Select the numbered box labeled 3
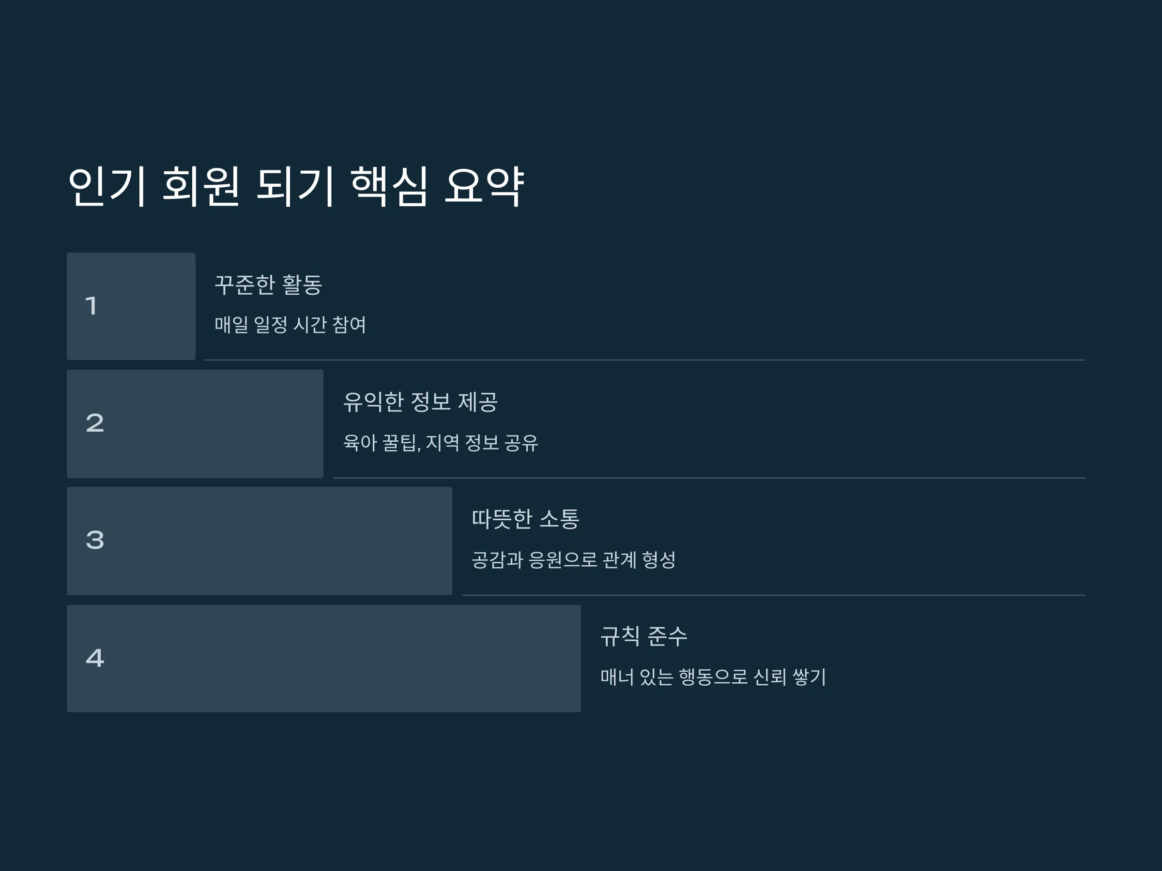Viewport: 1162px width, 871px height. 260,541
